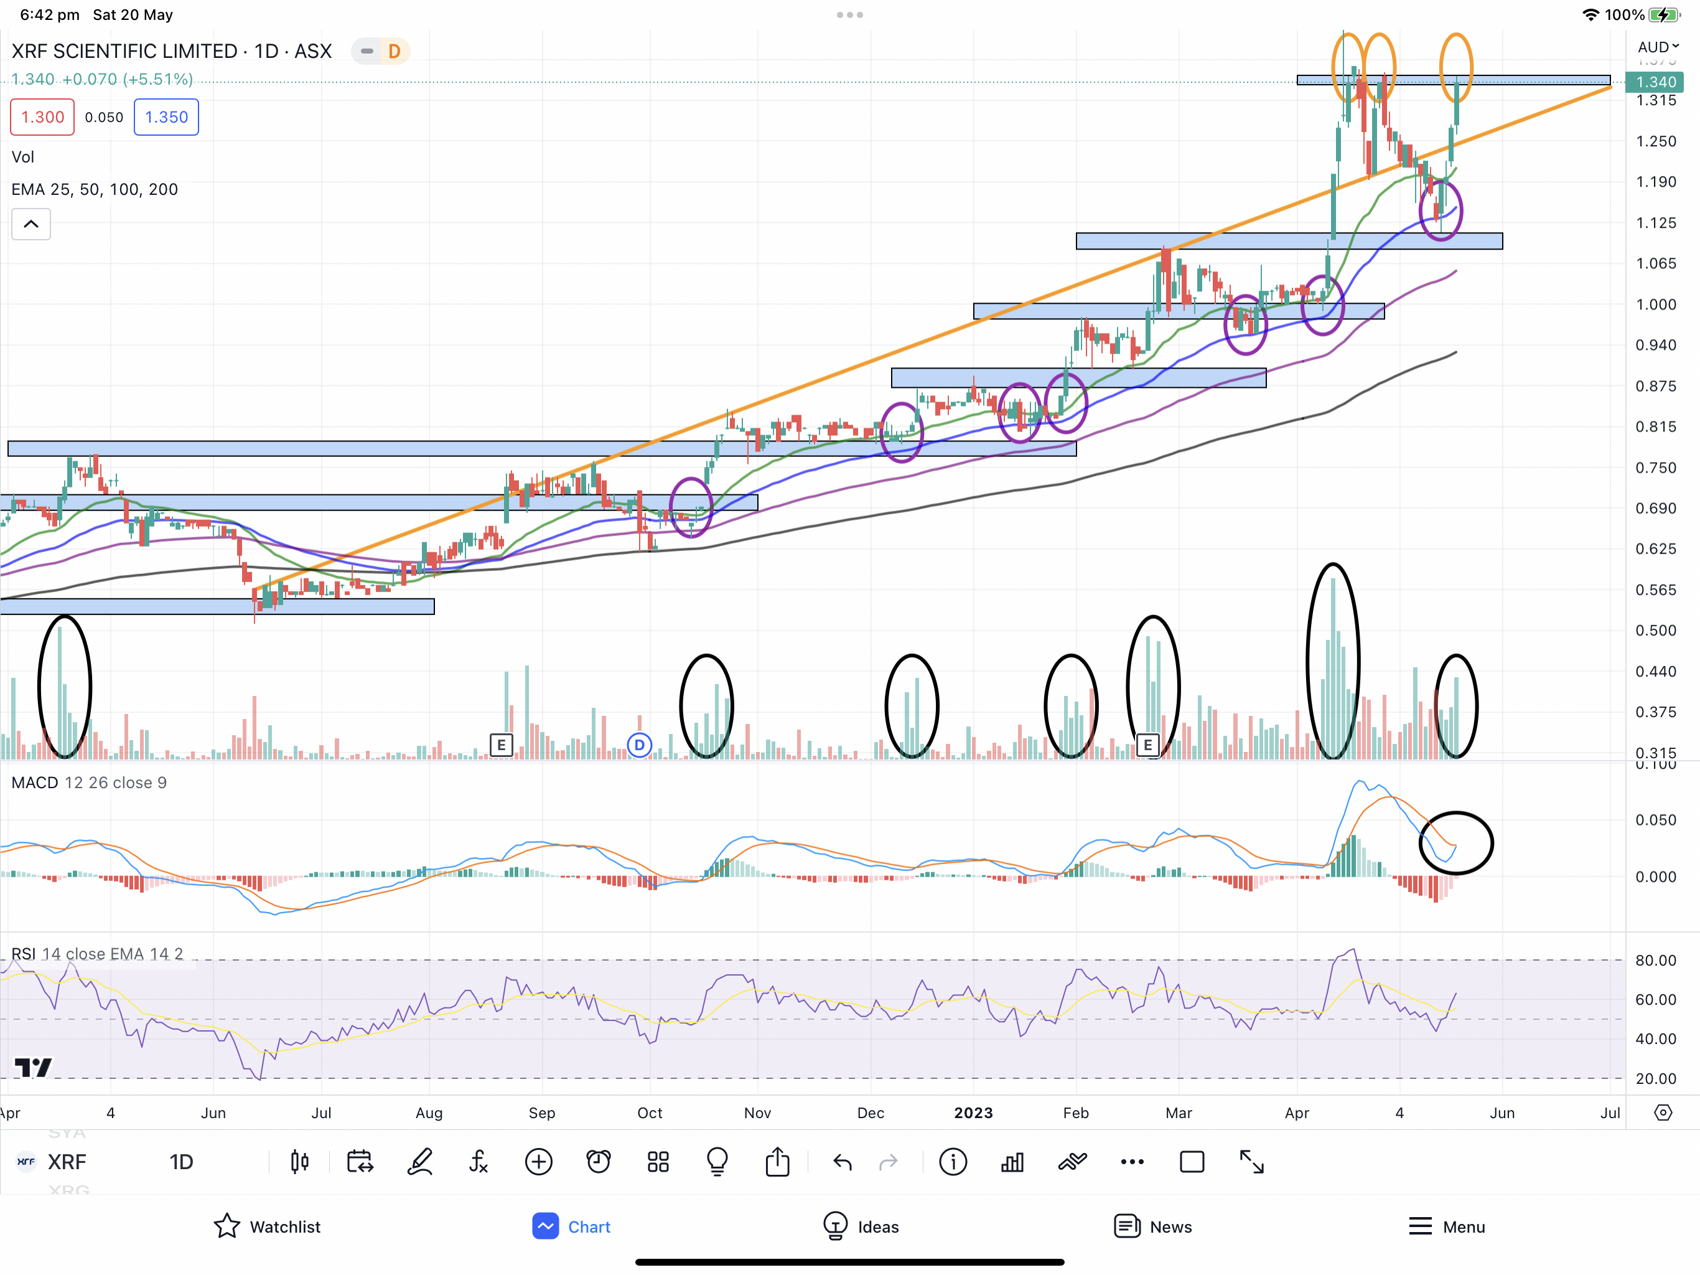Viewport: 1700px width, 1275px height.
Task: Switch to the Chart tab
Action: pos(571,1226)
